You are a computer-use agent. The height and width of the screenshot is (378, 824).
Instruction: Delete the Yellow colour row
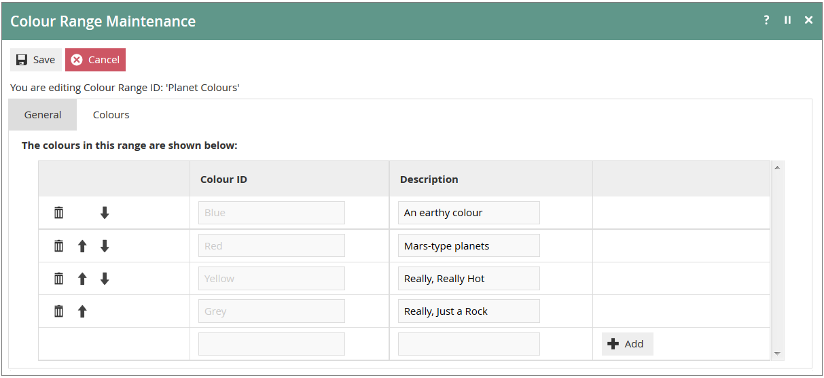pyautogui.click(x=59, y=279)
